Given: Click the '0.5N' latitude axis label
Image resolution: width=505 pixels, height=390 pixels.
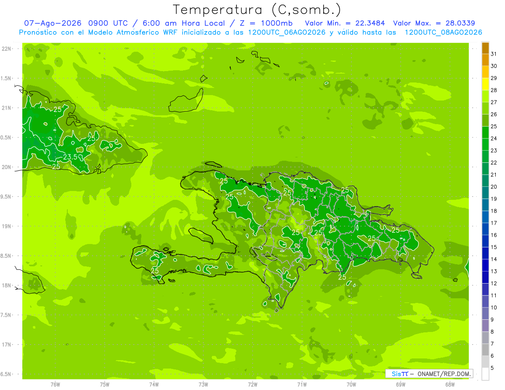Looking at the screenshot, I should pos(6,138).
